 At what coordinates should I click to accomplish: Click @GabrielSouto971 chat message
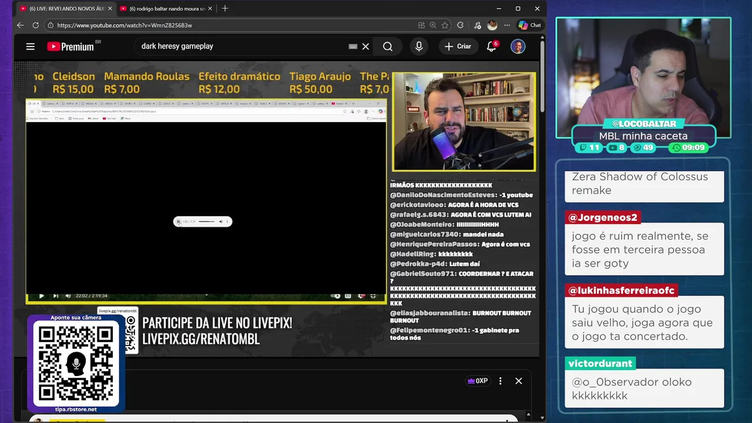point(463,288)
